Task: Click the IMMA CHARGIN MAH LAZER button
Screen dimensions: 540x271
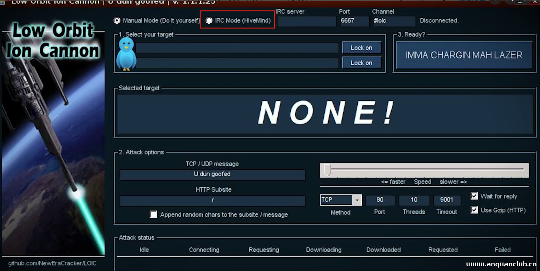Action: (x=464, y=55)
